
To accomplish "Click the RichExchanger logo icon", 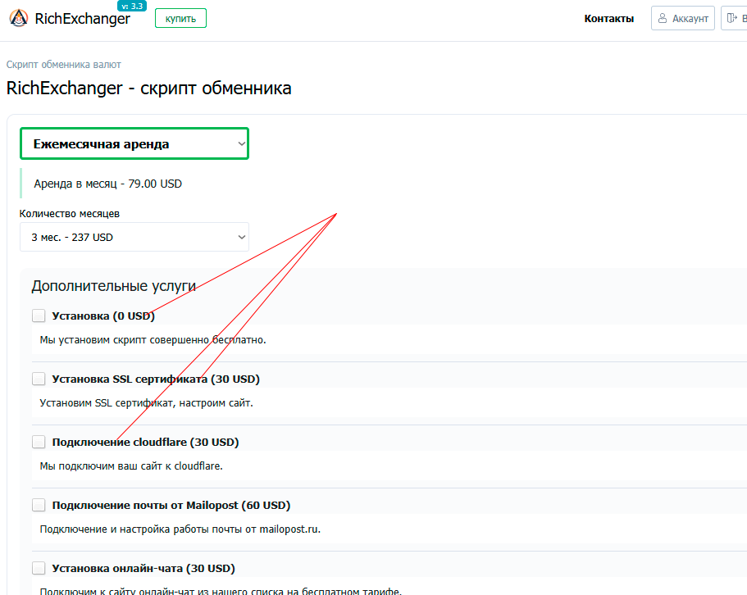I will (19, 18).
